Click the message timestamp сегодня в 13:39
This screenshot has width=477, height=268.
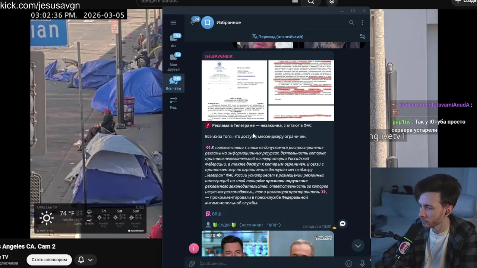coord(316,227)
